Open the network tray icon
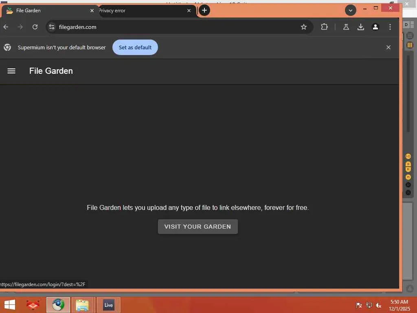The image size is (417, 313). 369,305
